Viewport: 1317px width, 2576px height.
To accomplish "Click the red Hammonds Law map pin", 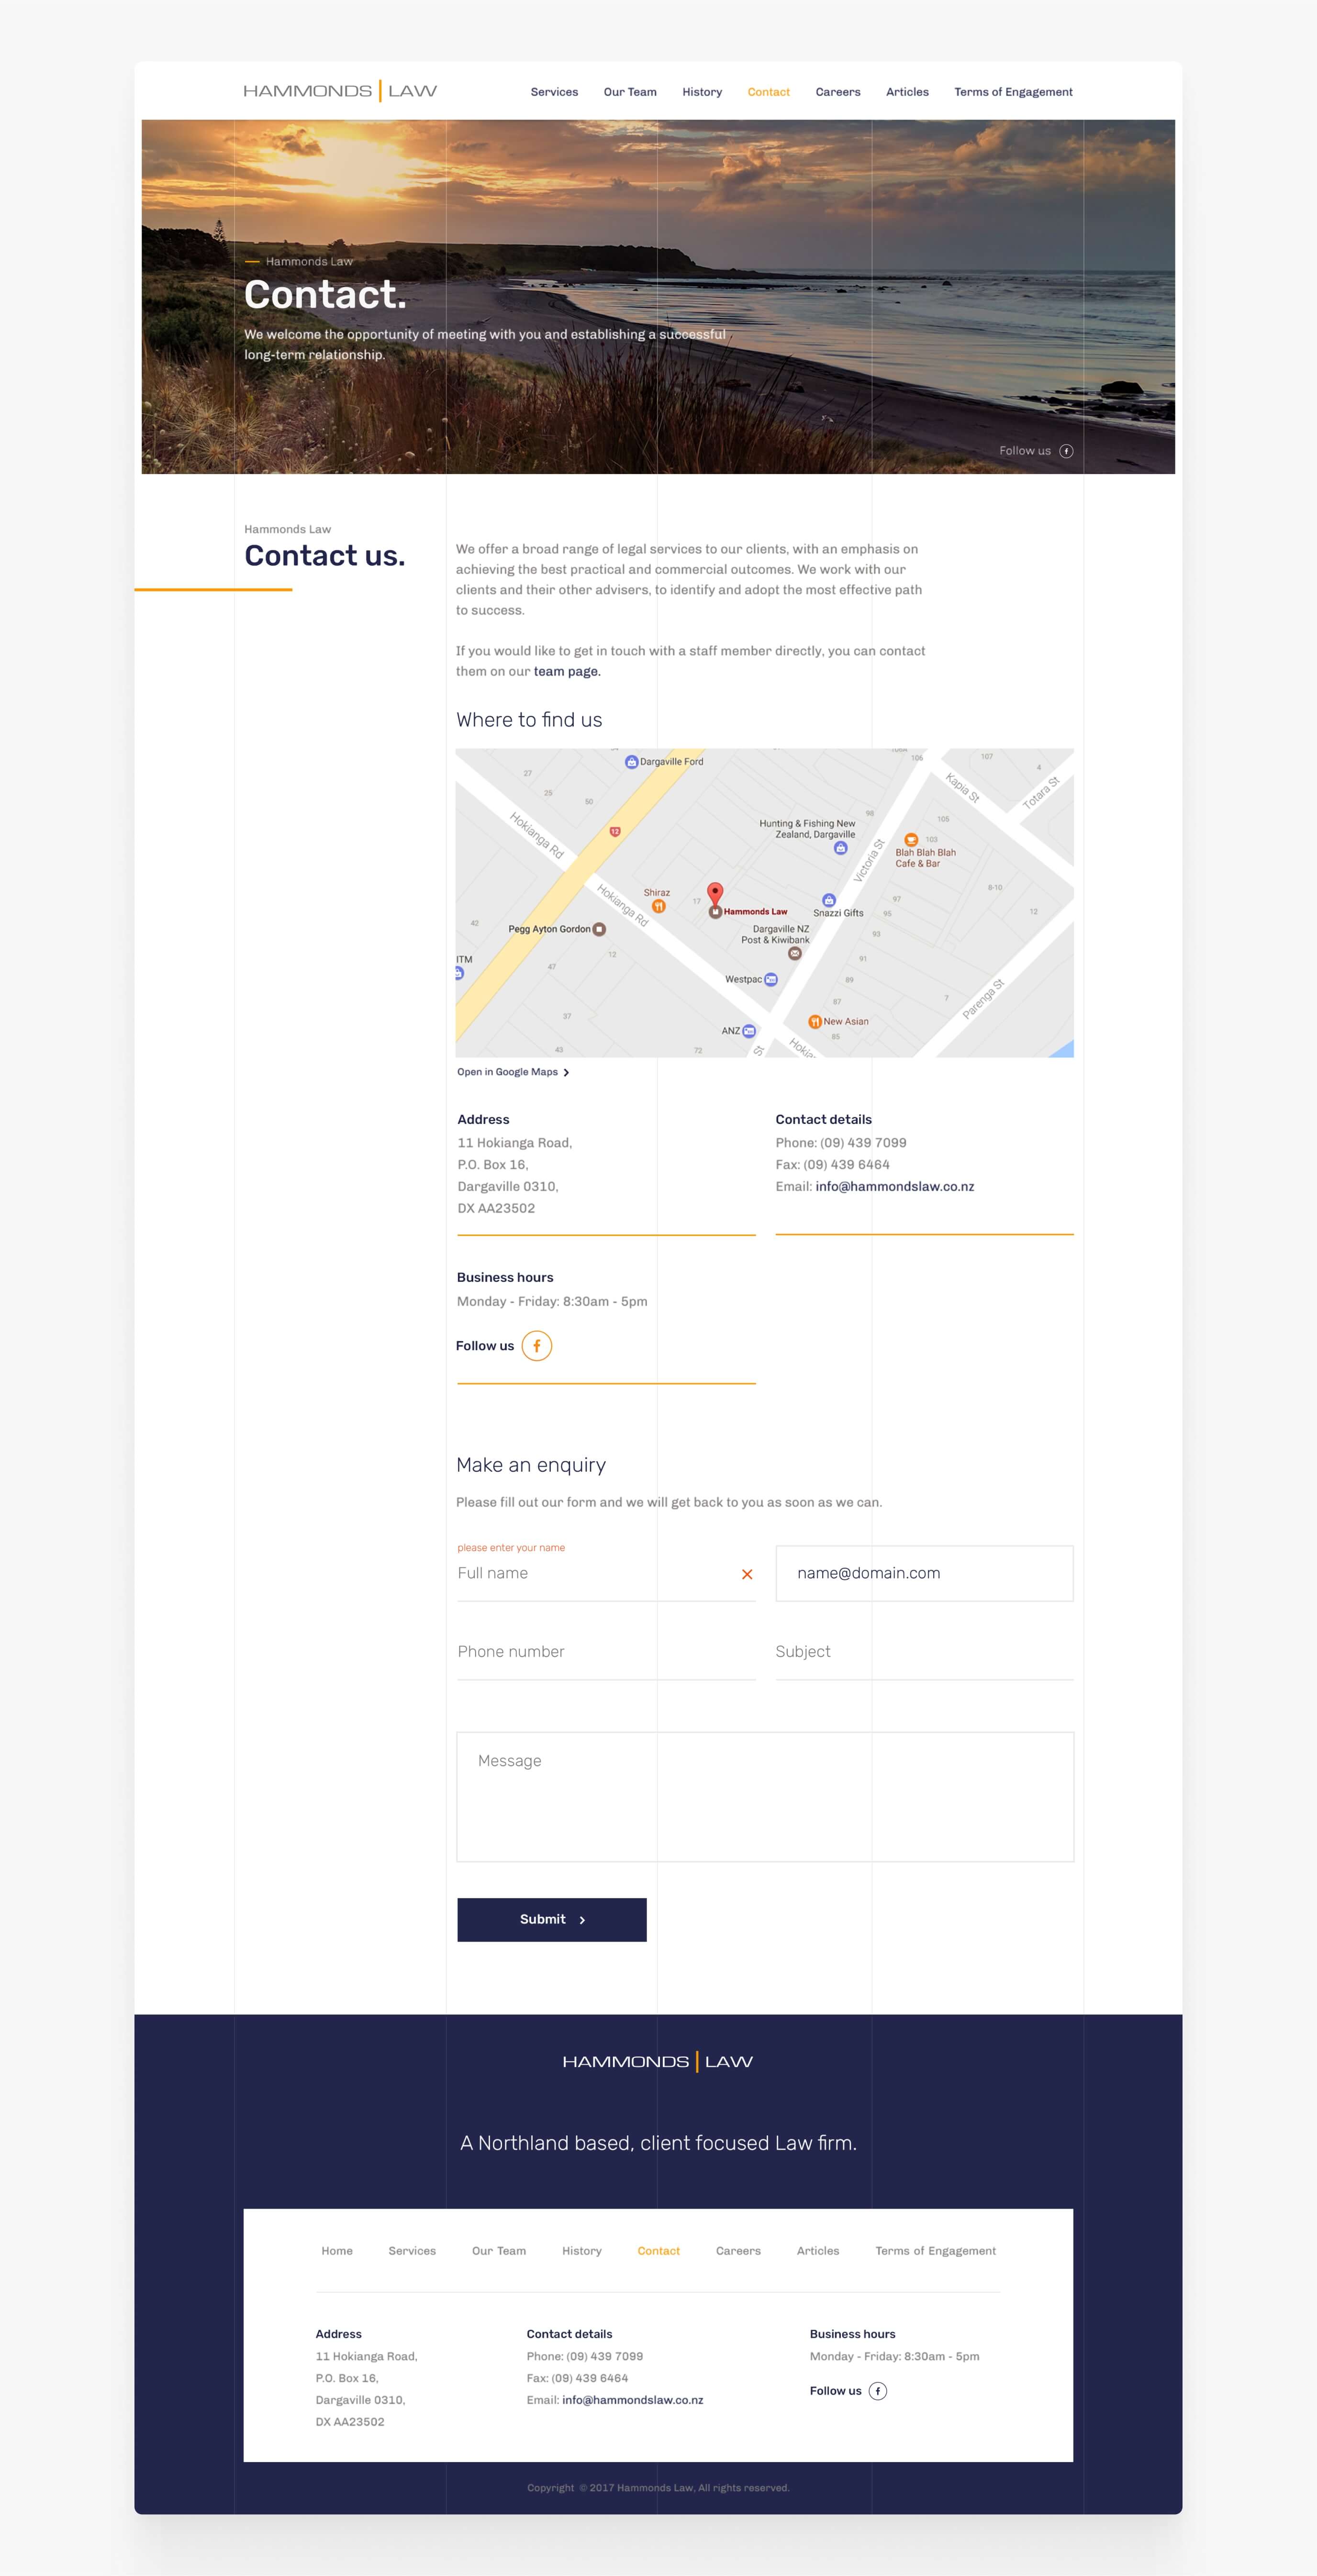I will coord(715,894).
